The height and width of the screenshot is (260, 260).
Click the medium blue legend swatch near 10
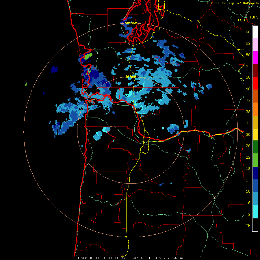[x=255, y=186]
